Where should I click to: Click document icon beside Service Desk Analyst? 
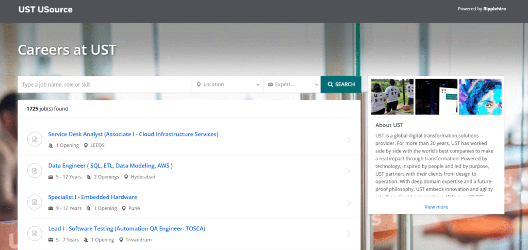click(35, 139)
